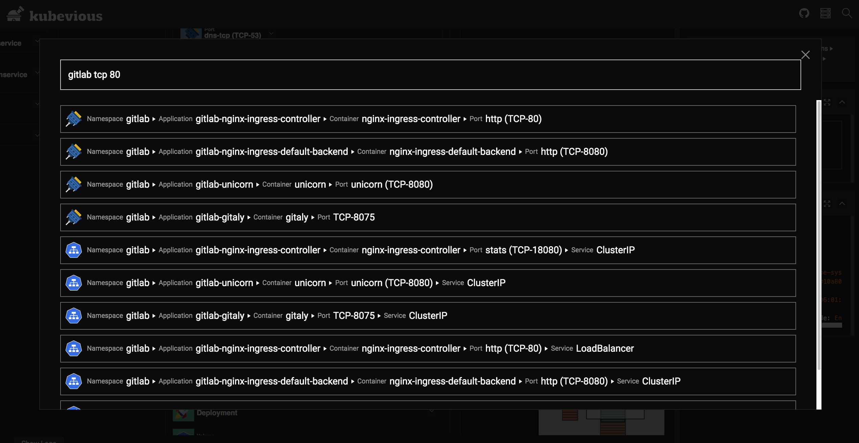Image resolution: width=859 pixels, height=443 pixels.
Task: Select 'ClusterIP' in stats (TCP-18080) result
Action: click(x=616, y=250)
